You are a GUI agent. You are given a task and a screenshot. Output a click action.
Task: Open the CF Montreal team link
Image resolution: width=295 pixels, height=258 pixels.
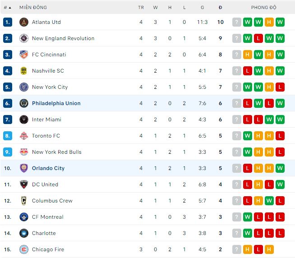[x=47, y=217]
